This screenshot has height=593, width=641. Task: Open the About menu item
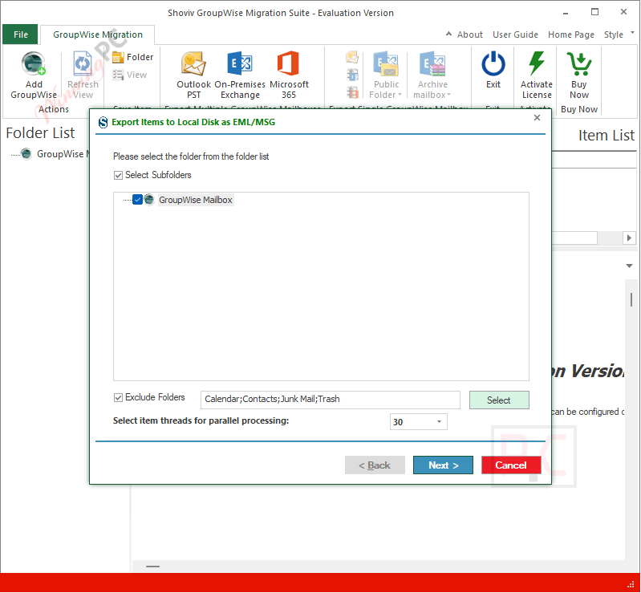pos(469,35)
